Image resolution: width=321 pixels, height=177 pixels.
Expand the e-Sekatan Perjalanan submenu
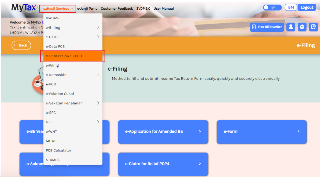[x=72, y=103]
